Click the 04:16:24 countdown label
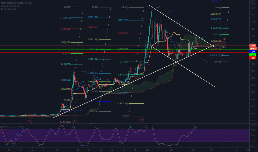 click(x=253, y=49)
